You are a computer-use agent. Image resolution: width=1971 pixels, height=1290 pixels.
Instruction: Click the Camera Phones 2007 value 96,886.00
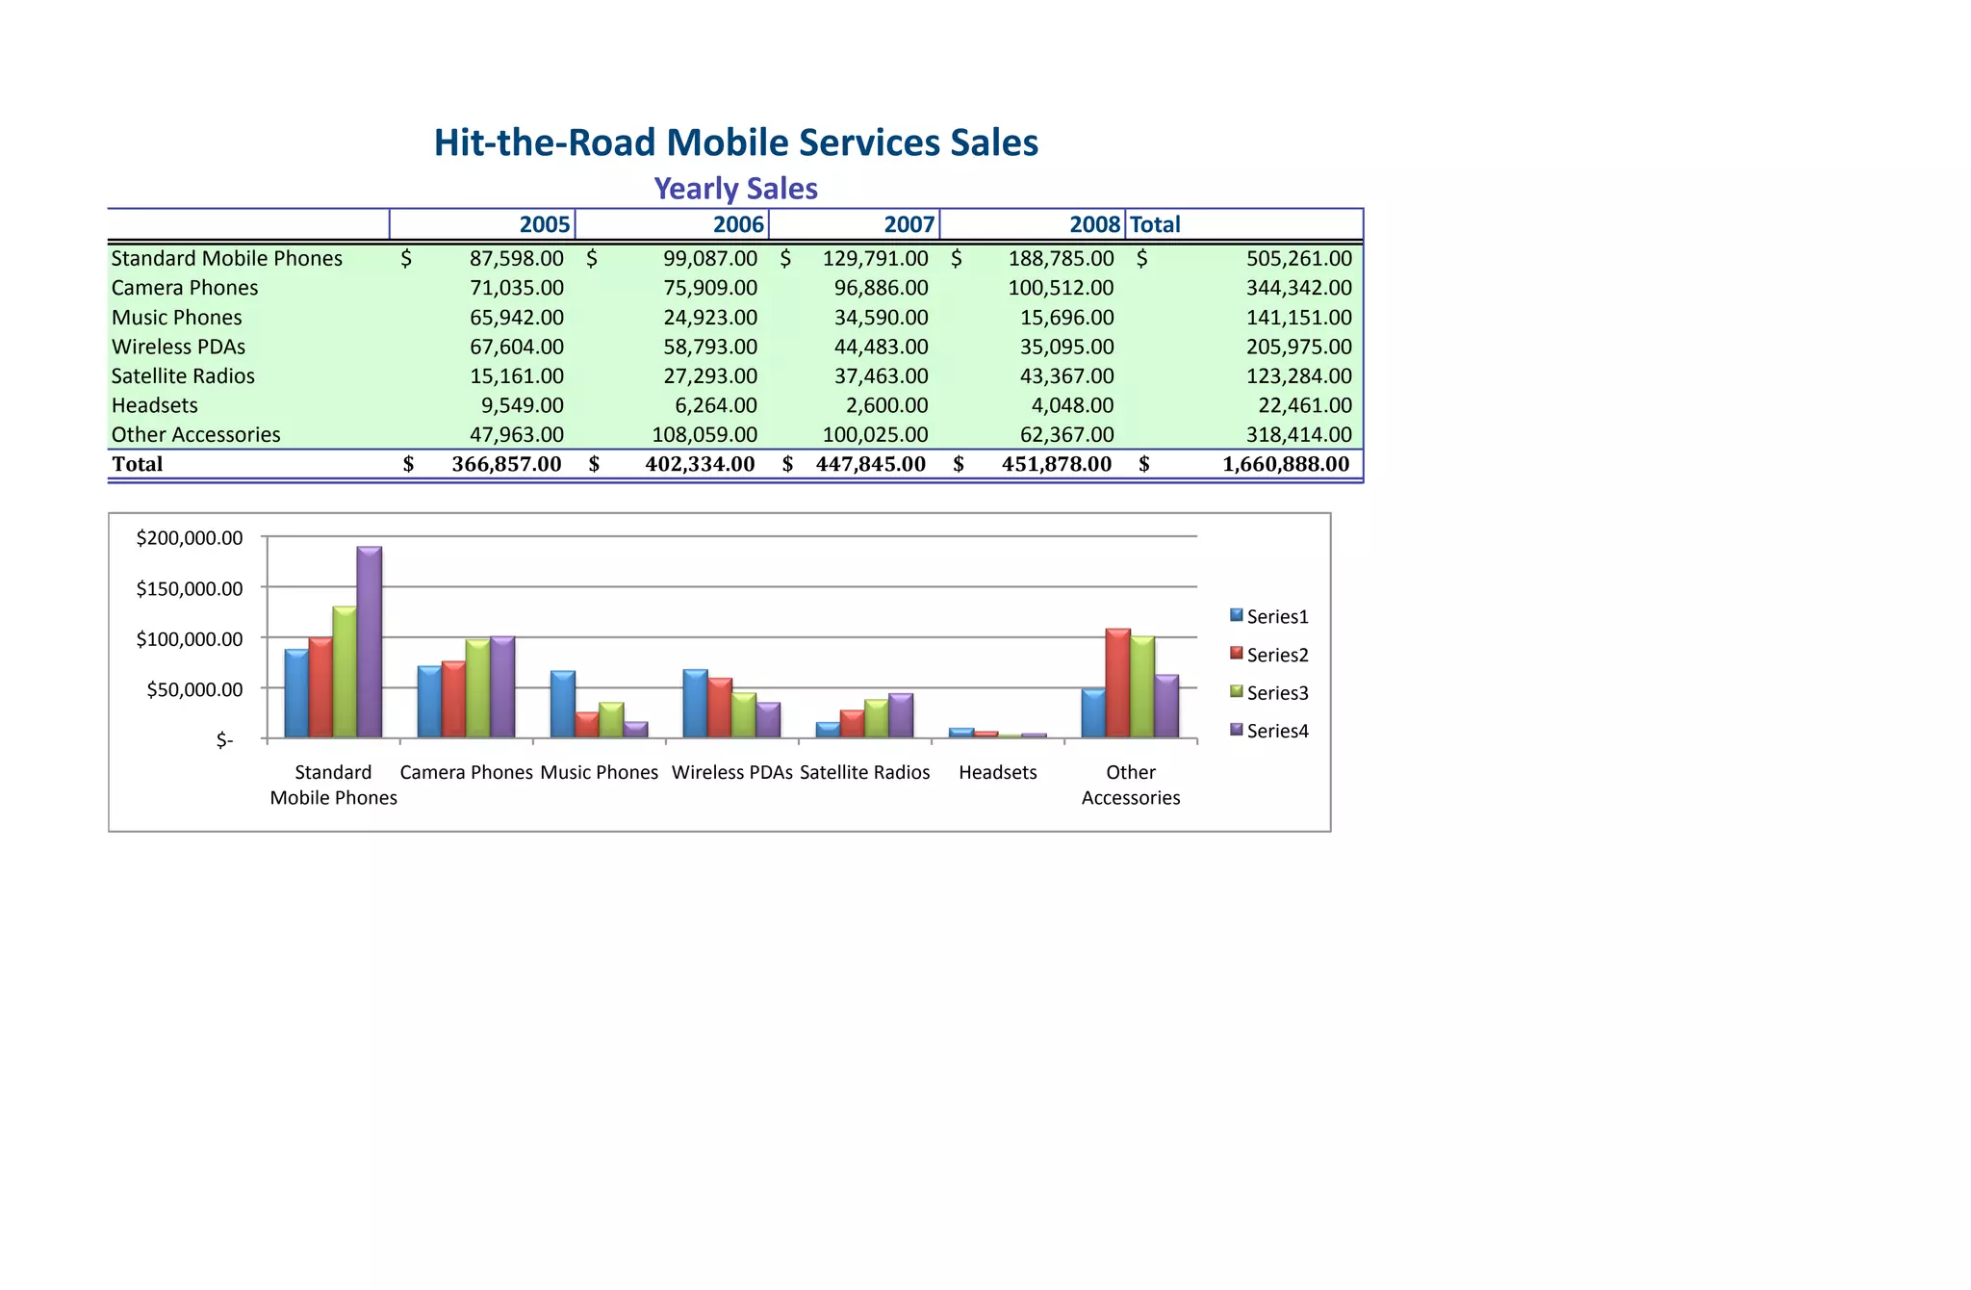click(x=881, y=288)
